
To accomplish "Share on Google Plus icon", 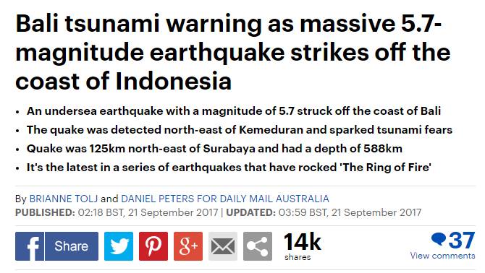I will click(188, 246).
